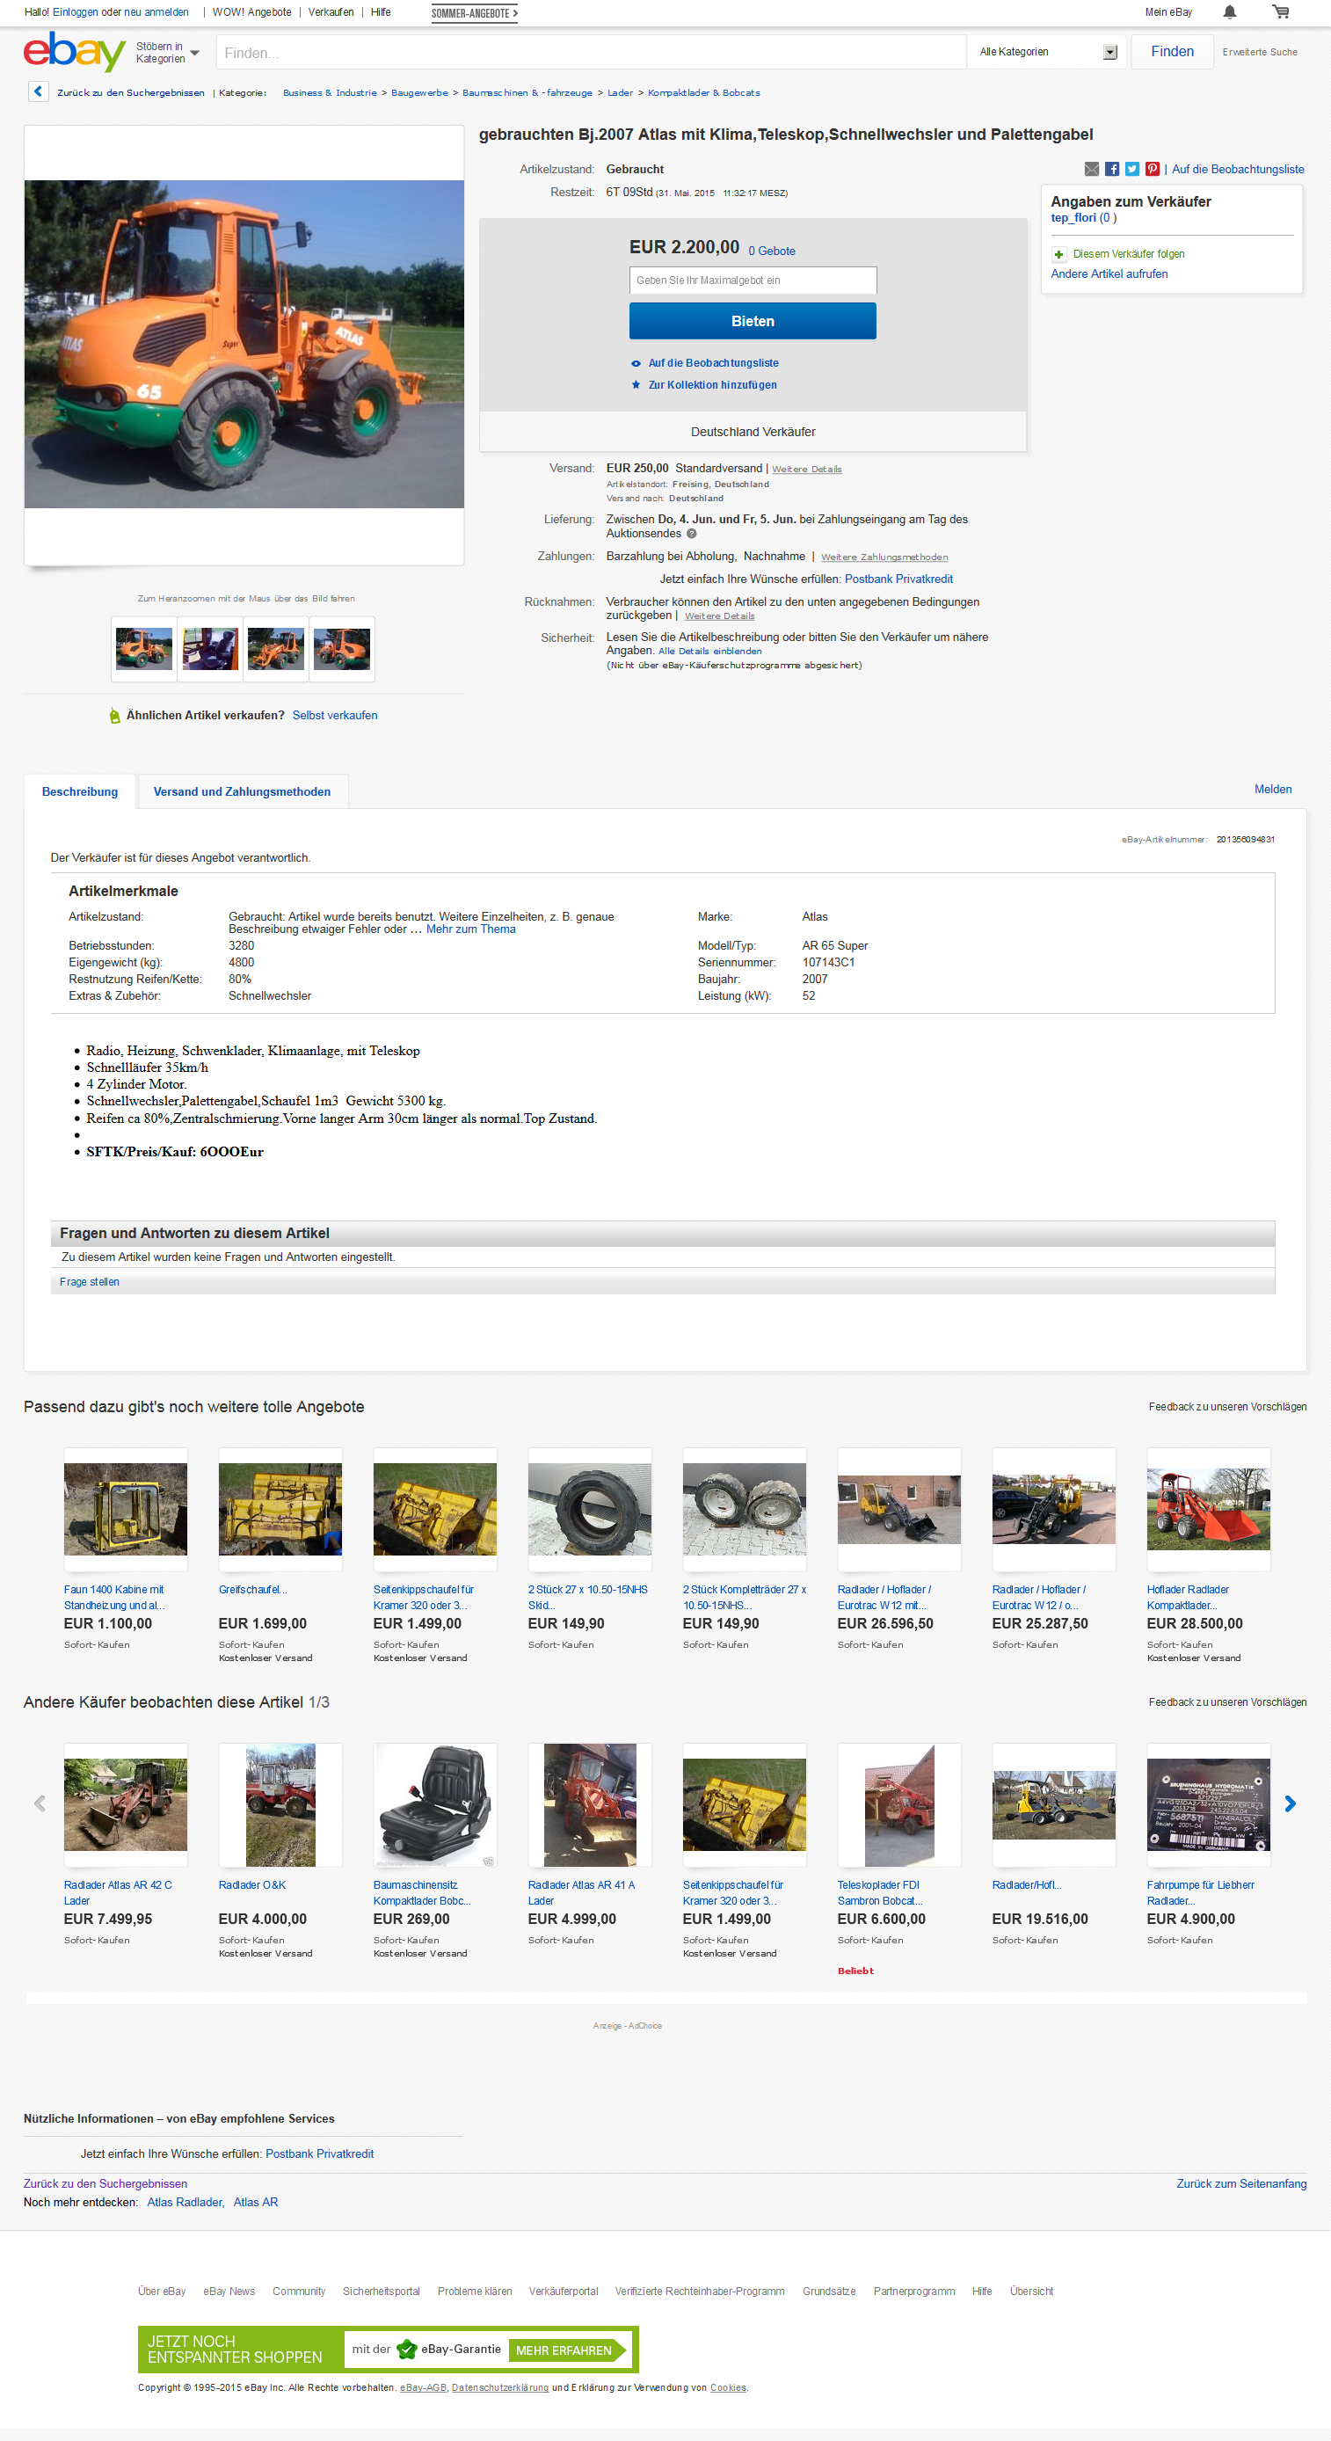Screen dimensions: 1331x2441
Task: Open Kompaktlader & Bobcats breadcrumb
Action: [x=703, y=93]
